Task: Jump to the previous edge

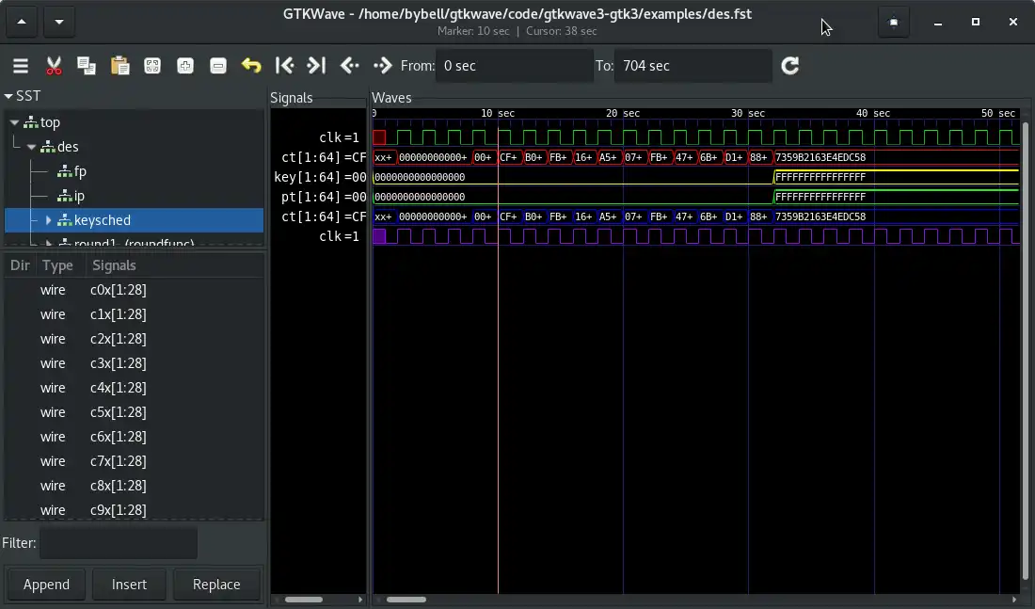Action: coord(350,66)
